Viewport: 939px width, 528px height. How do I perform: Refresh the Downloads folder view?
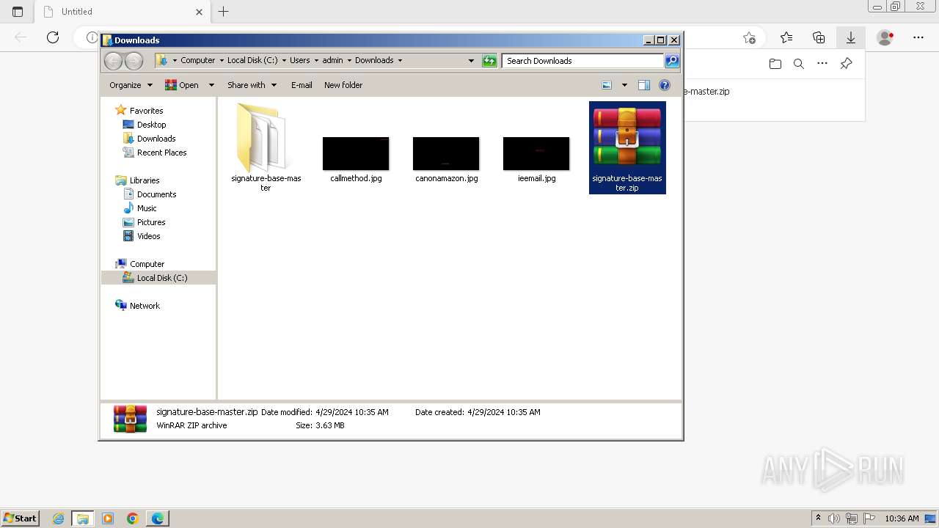pyautogui.click(x=489, y=61)
